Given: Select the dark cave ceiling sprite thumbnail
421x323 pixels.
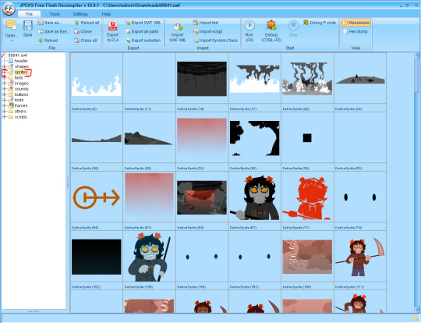Looking at the screenshot, I should (x=202, y=79).
